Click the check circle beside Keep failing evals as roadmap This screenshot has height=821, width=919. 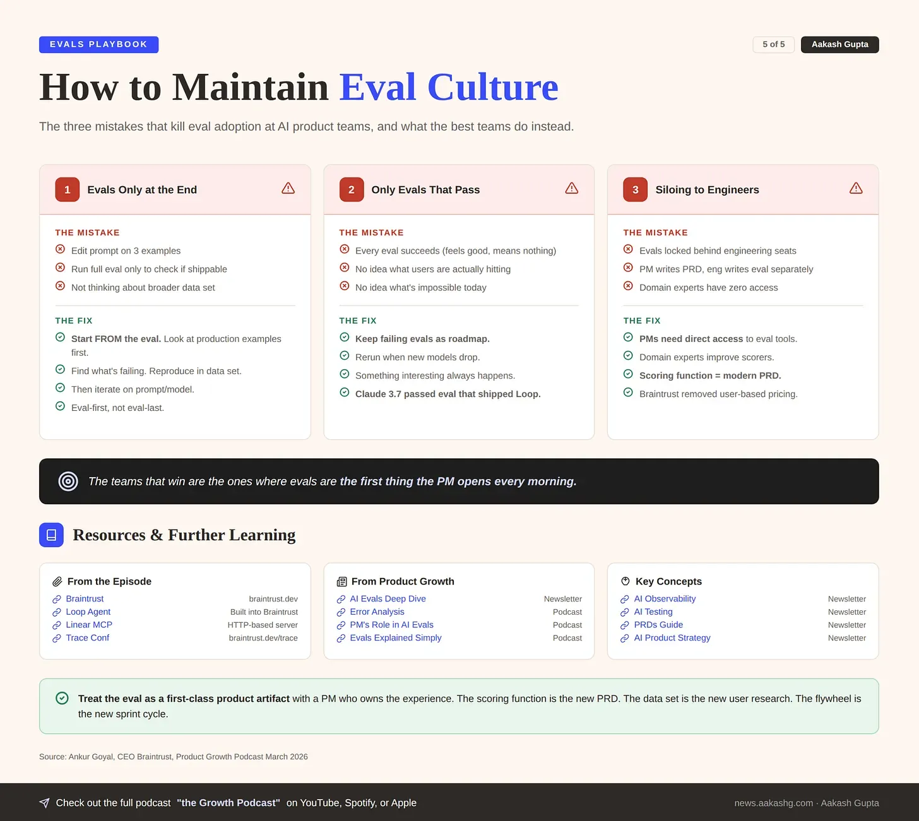click(x=345, y=338)
